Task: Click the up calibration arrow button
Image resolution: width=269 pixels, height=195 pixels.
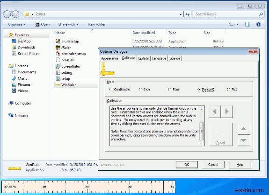Action: pyautogui.click(x=244, y=129)
